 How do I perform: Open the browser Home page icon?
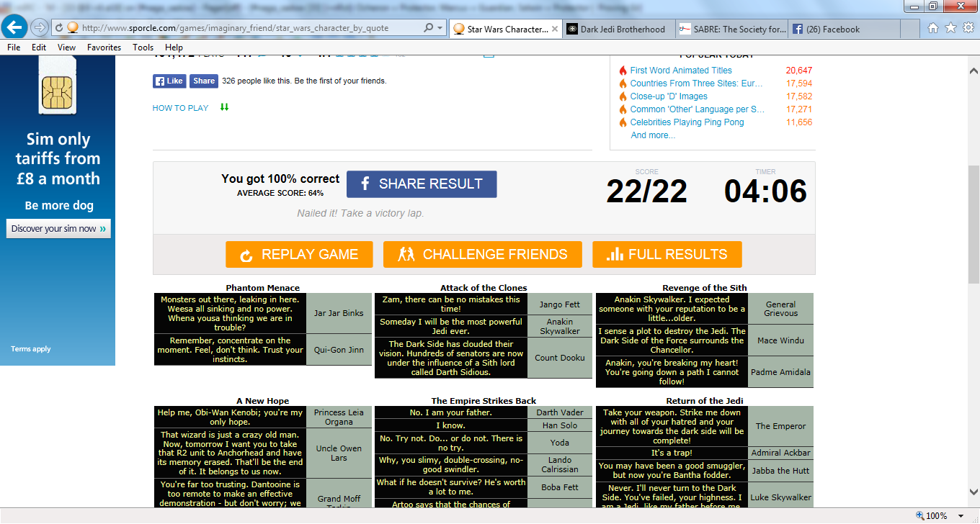tap(933, 28)
